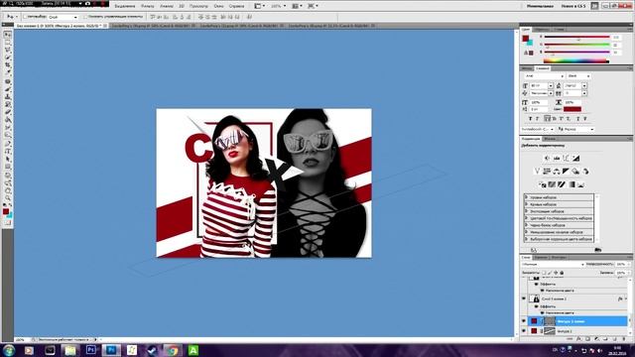Click the text color swatch in Character panel
The width and height of the screenshot is (635, 357).
pos(572,109)
